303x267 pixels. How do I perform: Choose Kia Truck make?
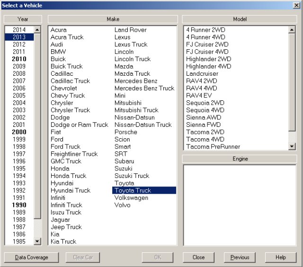point(63,241)
